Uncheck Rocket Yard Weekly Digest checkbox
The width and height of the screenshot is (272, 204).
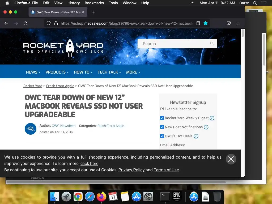coord(162,118)
